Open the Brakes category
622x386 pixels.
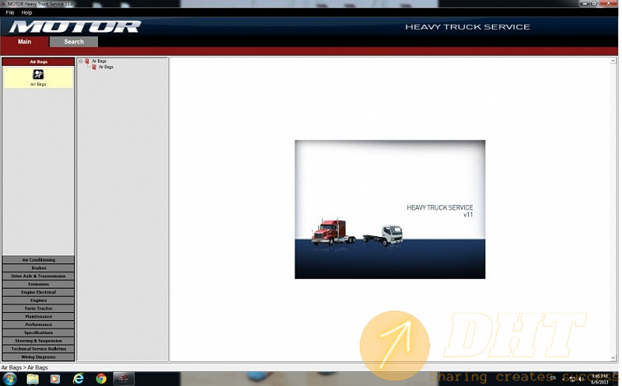38,268
